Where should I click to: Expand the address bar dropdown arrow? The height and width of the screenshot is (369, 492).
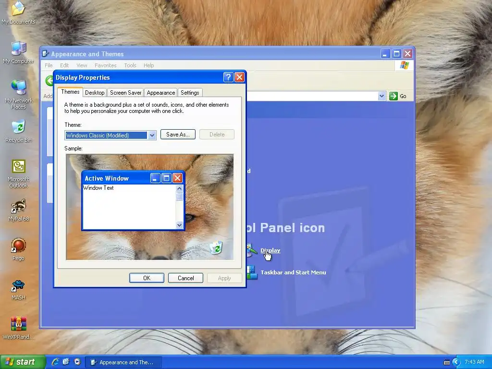pos(381,96)
